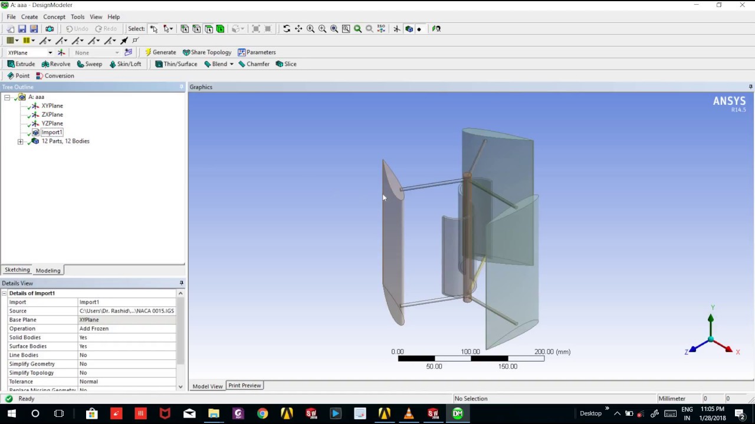
Task: Toggle the Details View pin
Action: pos(182,283)
